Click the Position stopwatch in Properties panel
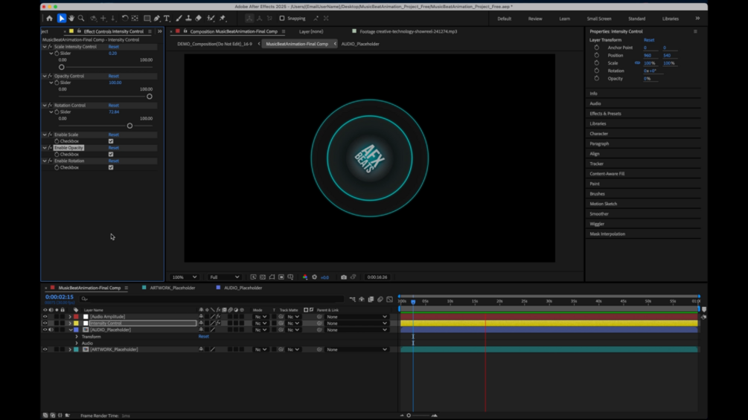748x420 pixels. [x=596, y=55]
